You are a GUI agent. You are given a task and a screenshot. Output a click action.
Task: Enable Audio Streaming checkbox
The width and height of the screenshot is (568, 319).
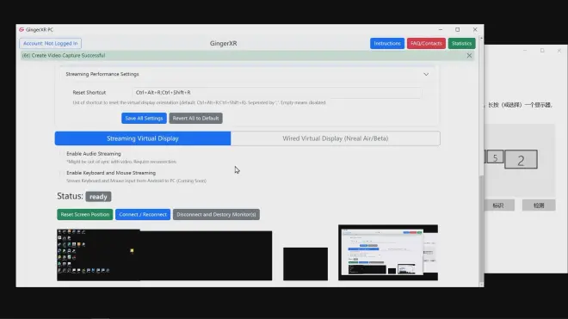tap(61, 154)
